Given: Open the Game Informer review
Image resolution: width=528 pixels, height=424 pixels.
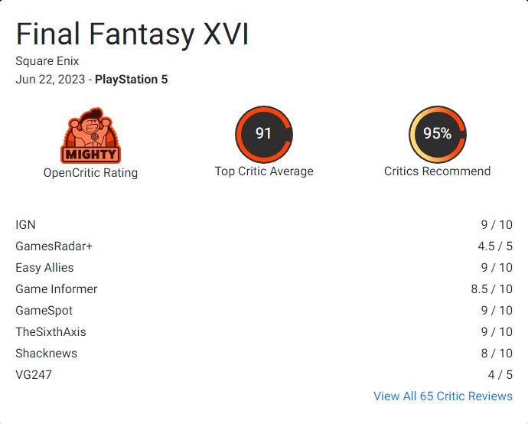Looking at the screenshot, I should coord(56,289).
